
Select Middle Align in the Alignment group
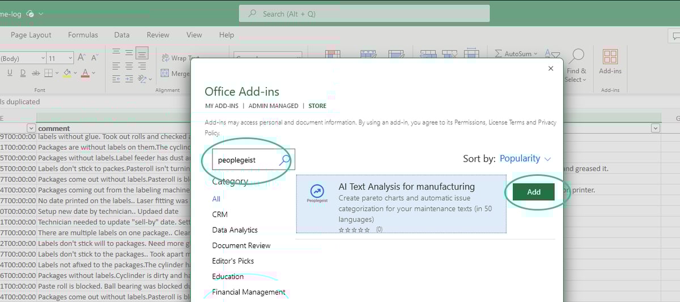click(x=129, y=53)
